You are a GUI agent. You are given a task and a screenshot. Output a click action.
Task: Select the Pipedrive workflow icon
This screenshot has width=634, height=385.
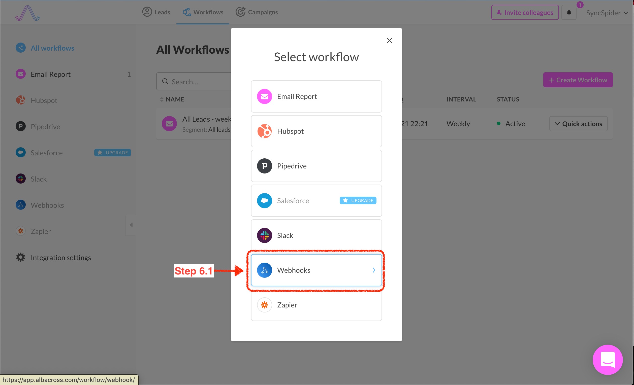(x=264, y=166)
